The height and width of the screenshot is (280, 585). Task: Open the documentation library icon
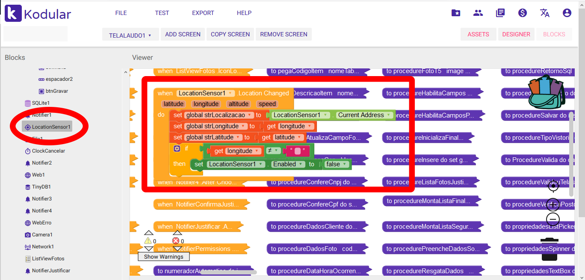pos(500,13)
